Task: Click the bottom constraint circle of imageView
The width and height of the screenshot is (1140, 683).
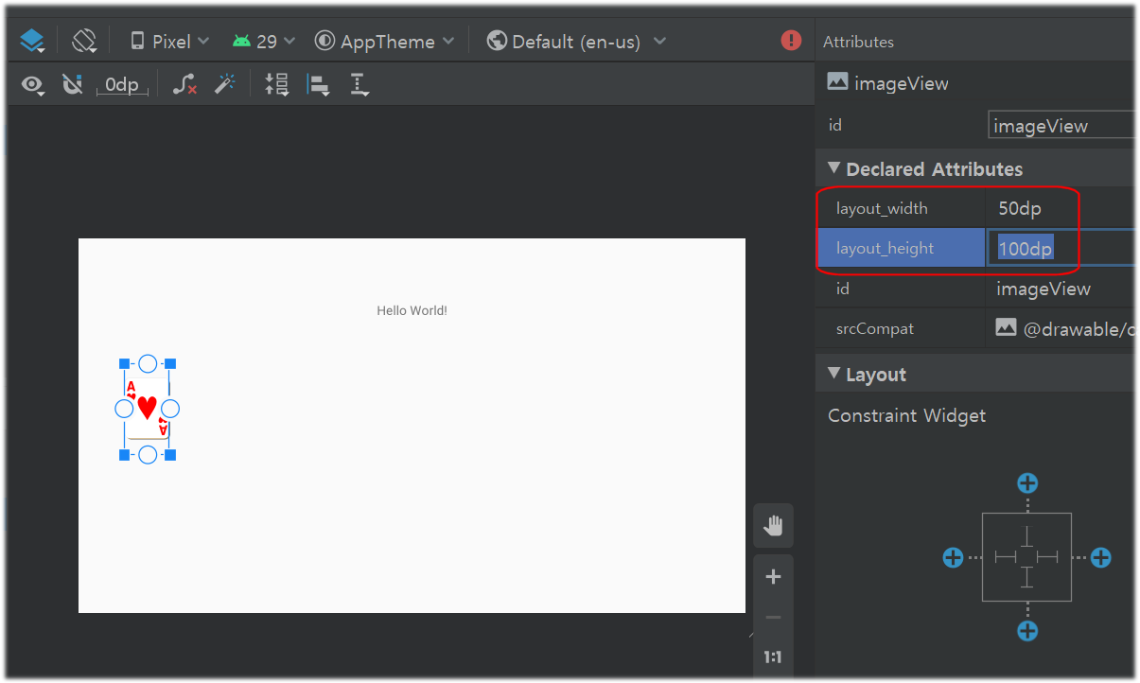Action: click(148, 455)
